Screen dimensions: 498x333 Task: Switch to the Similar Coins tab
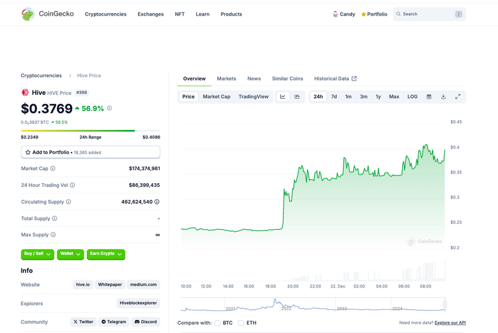pos(287,79)
